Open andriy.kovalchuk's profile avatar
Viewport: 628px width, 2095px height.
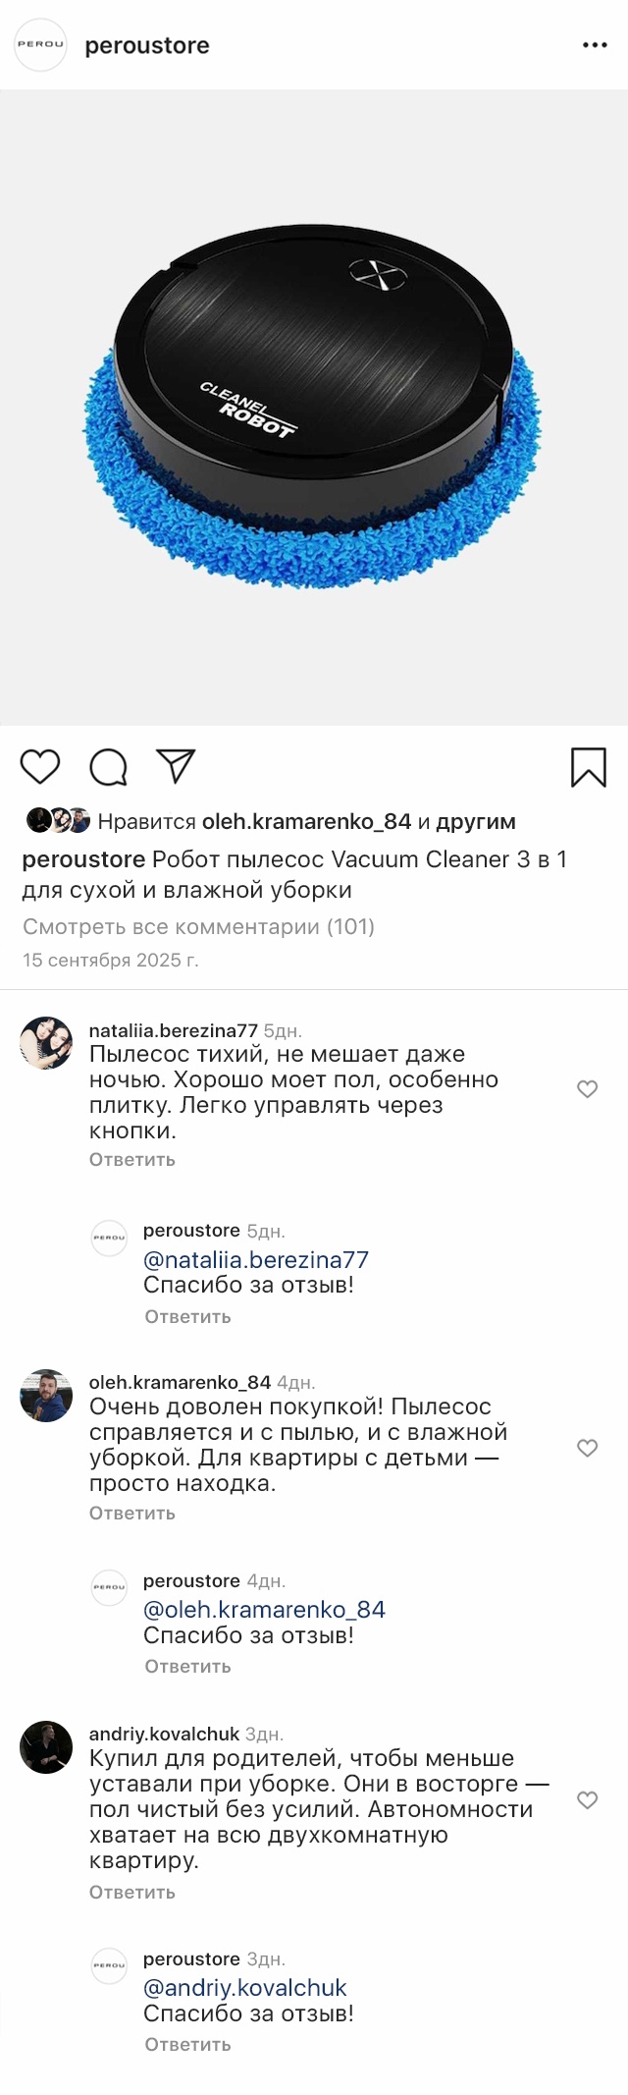point(46,1747)
